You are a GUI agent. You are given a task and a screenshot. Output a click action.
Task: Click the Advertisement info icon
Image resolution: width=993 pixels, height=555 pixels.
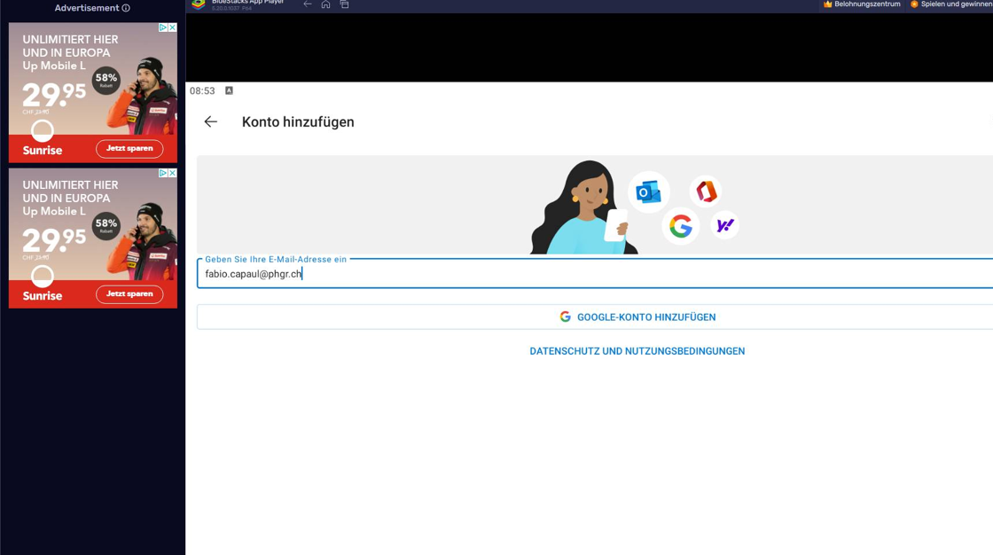point(126,8)
